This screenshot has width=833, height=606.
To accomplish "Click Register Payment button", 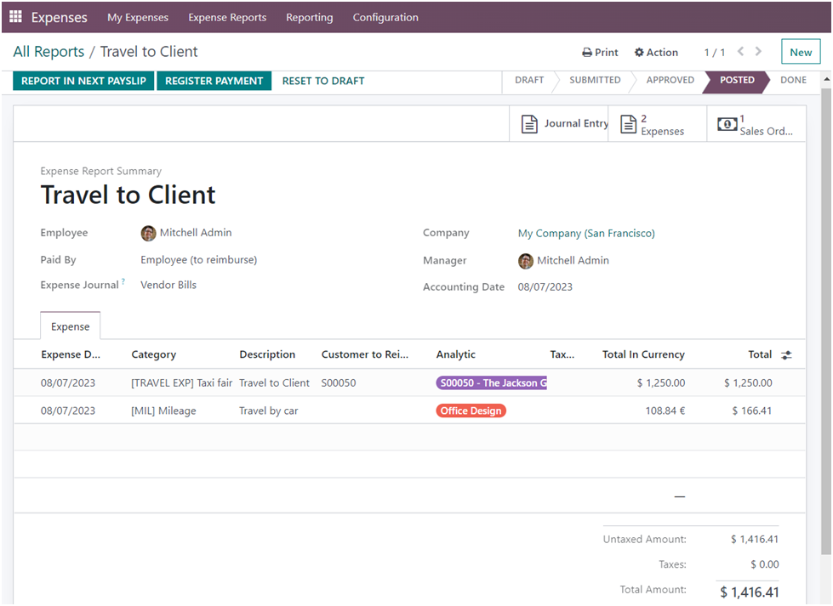I will coord(214,81).
